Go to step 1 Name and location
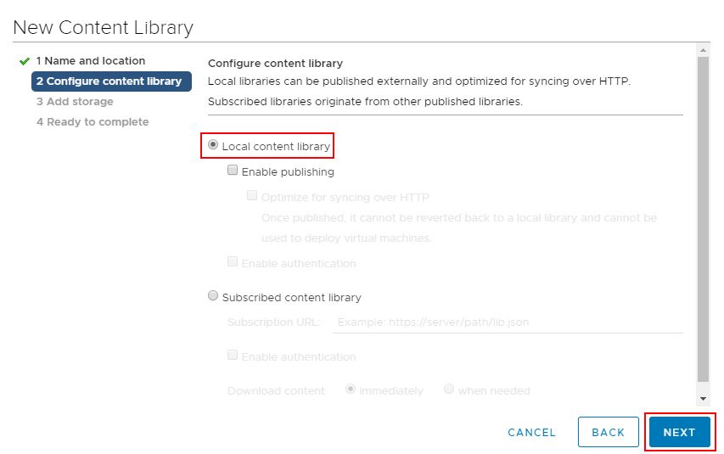 pos(91,61)
